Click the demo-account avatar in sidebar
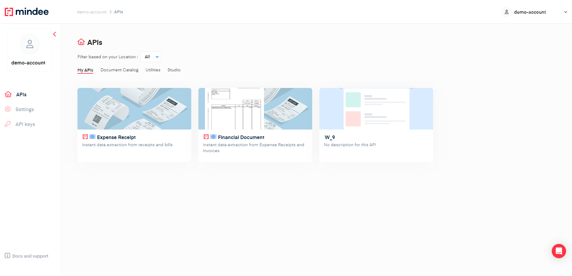572x276 pixels. tap(30, 44)
